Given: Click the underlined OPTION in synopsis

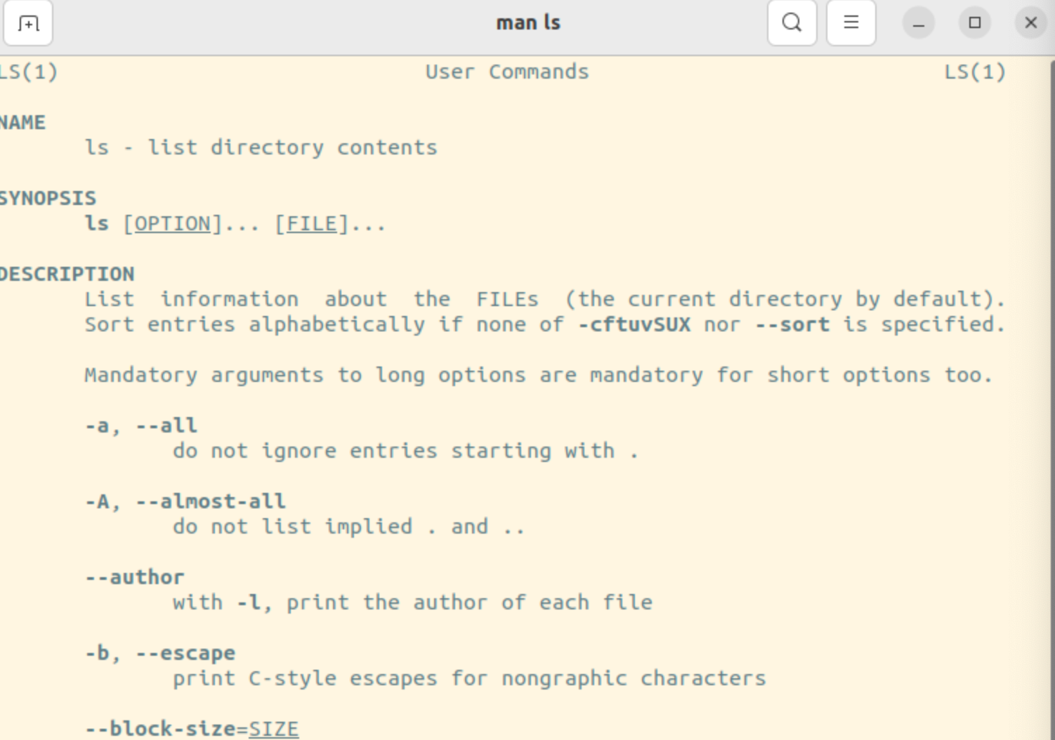Looking at the screenshot, I should [173, 224].
